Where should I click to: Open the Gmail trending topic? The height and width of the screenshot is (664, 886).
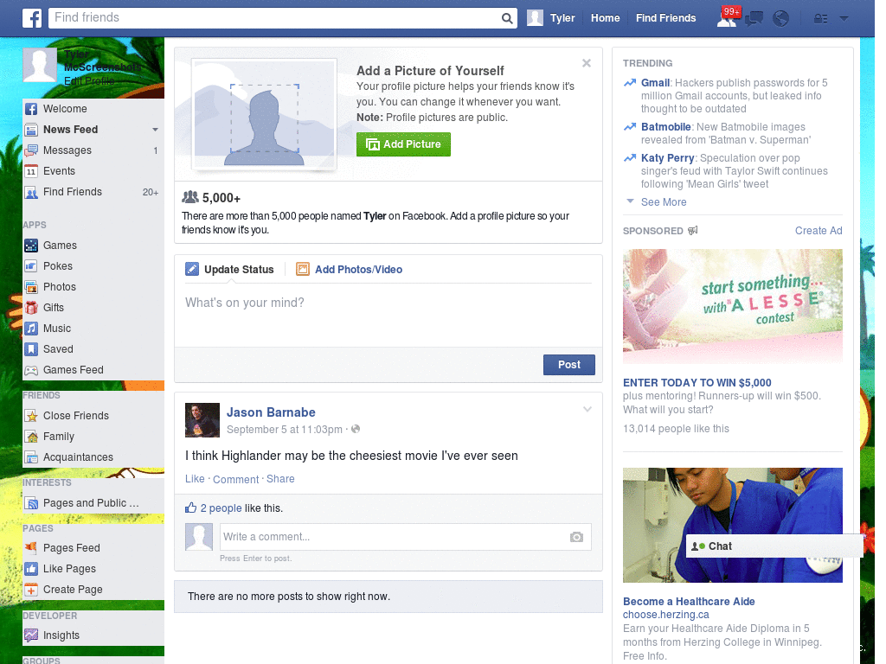[656, 83]
